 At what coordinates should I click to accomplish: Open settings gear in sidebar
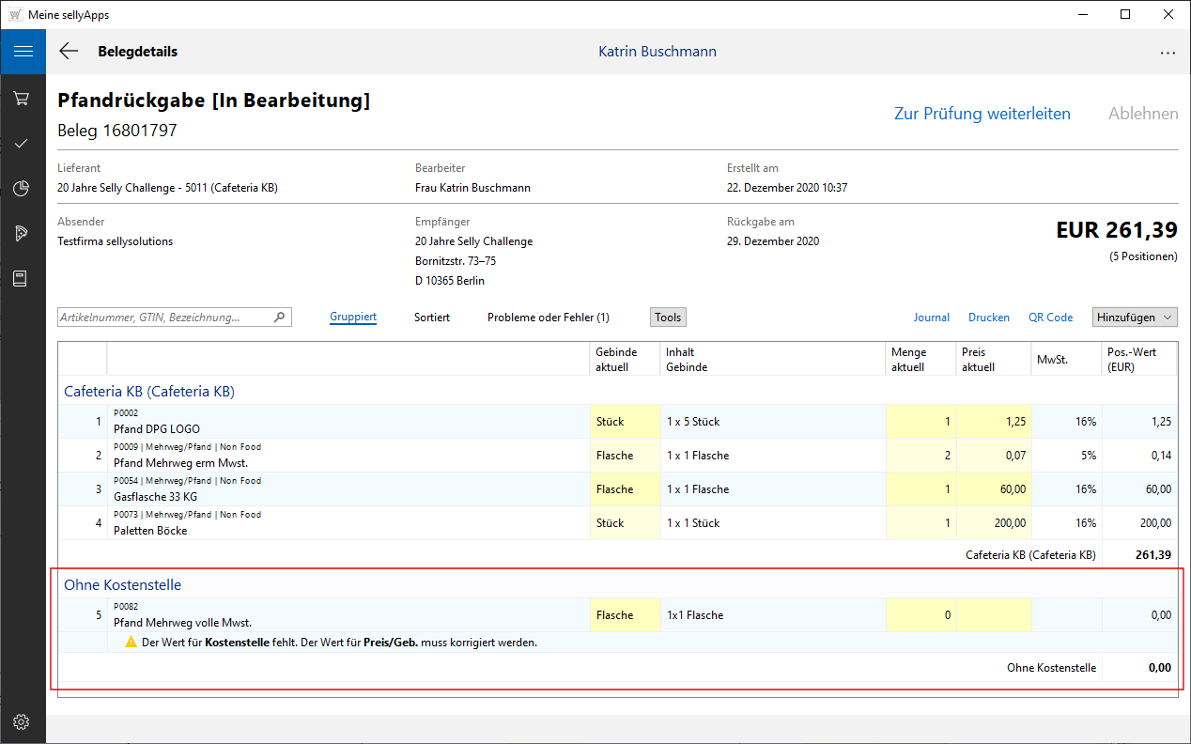[22, 721]
